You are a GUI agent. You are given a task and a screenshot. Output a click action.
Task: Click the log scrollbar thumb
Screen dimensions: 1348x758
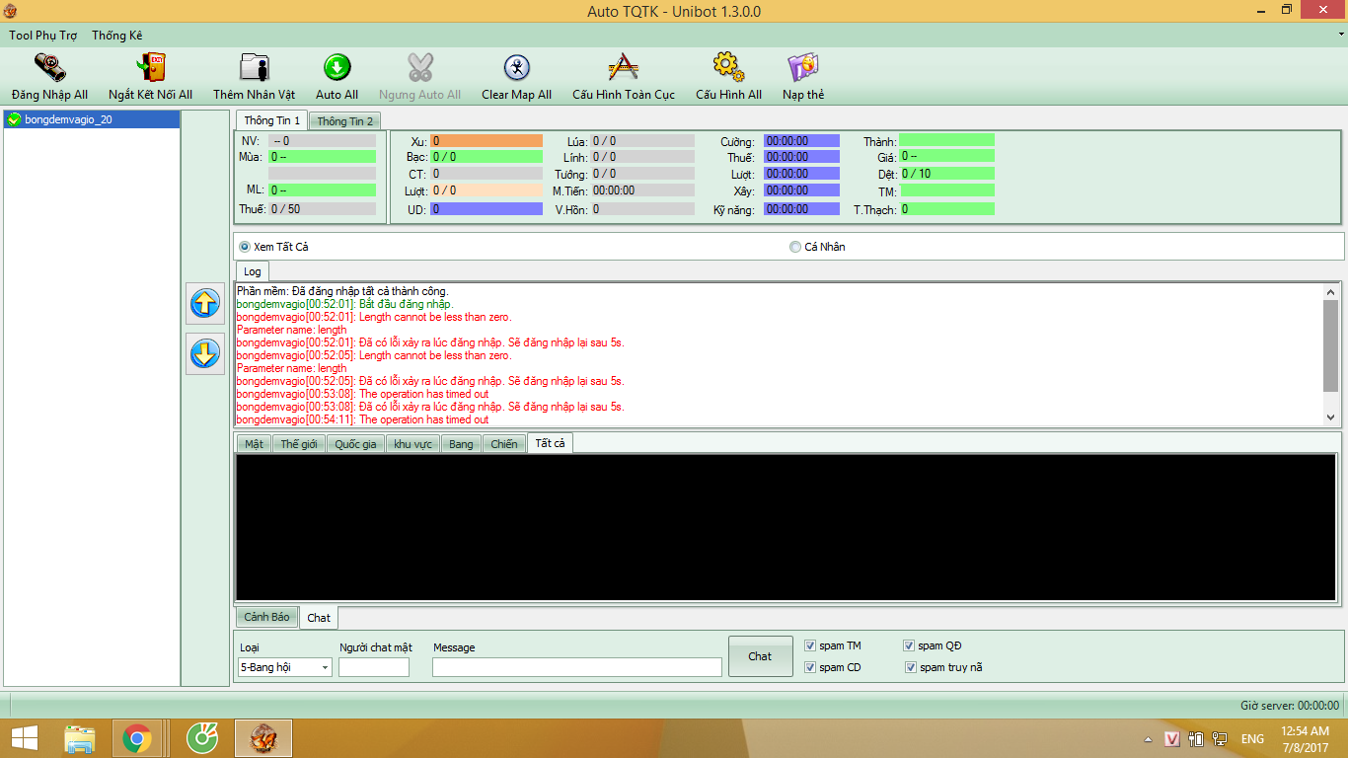(x=1330, y=345)
